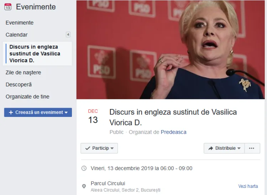Select Discurs in engleza event in sidebar
267x195 pixels.
37,53
